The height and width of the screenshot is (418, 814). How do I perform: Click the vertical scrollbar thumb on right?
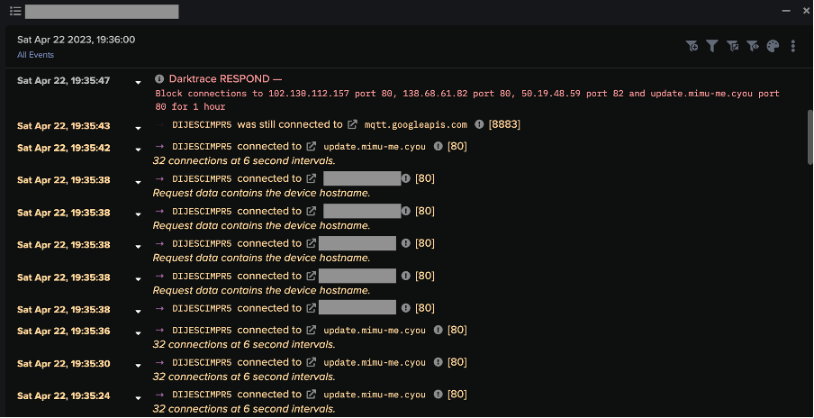coord(809,138)
